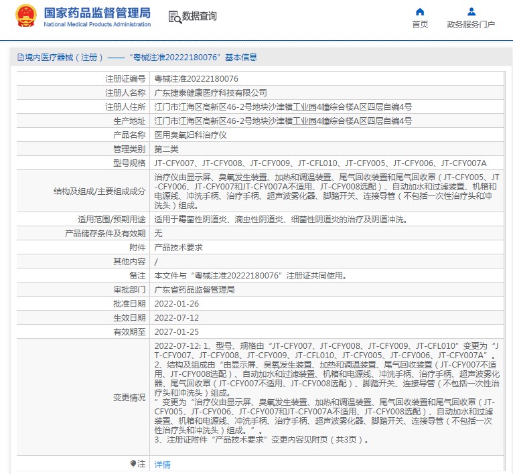Open the 数据查询 text label

coord(199,17)
